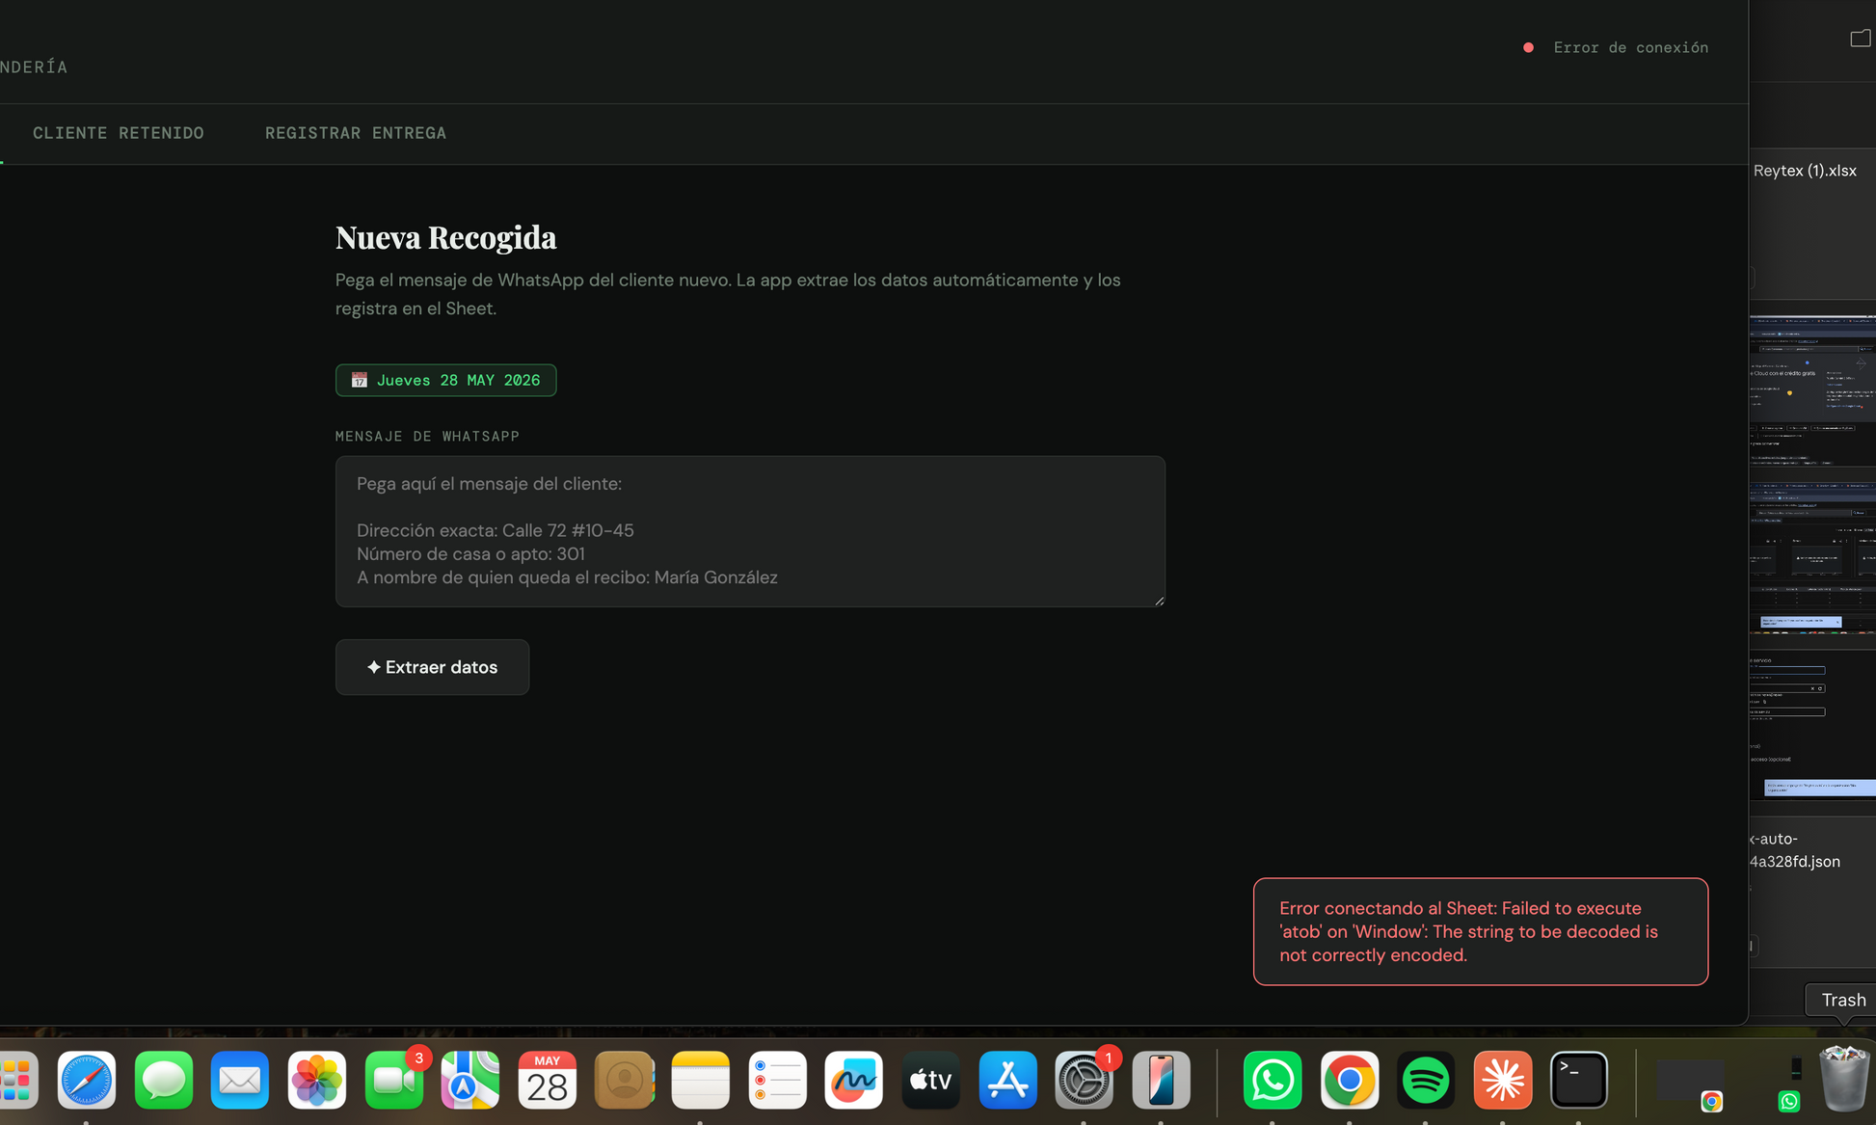Click the Jueves 28 MAY 2026 date badge
This screenshot has width=1876, height=1125.
[445, 380]
